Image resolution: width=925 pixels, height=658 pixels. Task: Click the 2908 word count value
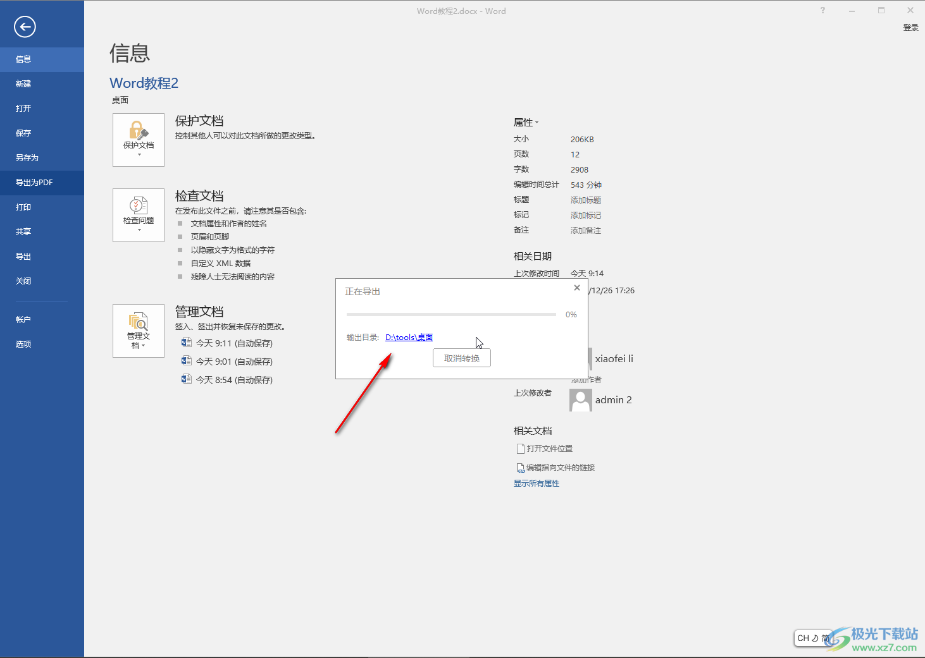coord(580,170)
